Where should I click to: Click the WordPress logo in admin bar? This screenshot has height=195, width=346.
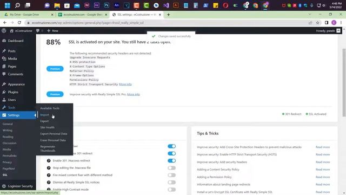pyautogui.click(x=4, y=31)
